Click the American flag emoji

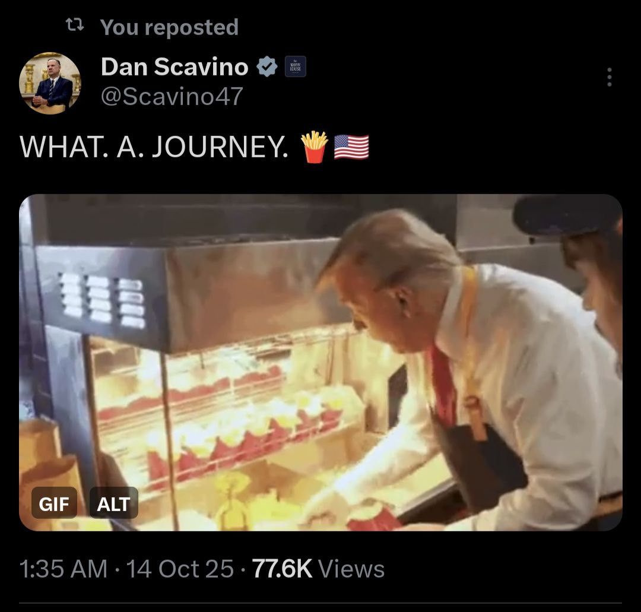pos(351,147)
